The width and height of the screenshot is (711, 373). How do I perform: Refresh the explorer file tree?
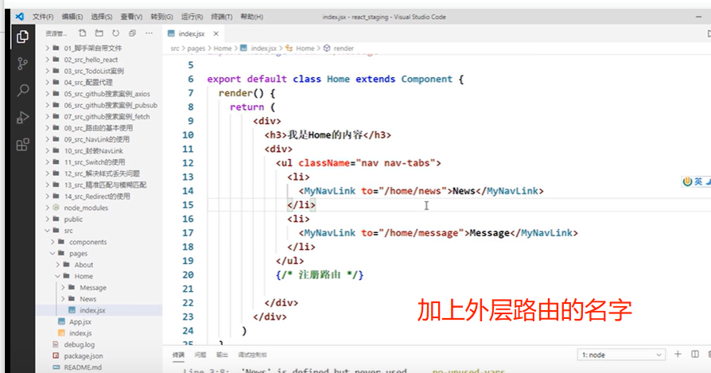click(x=115, y=33)
